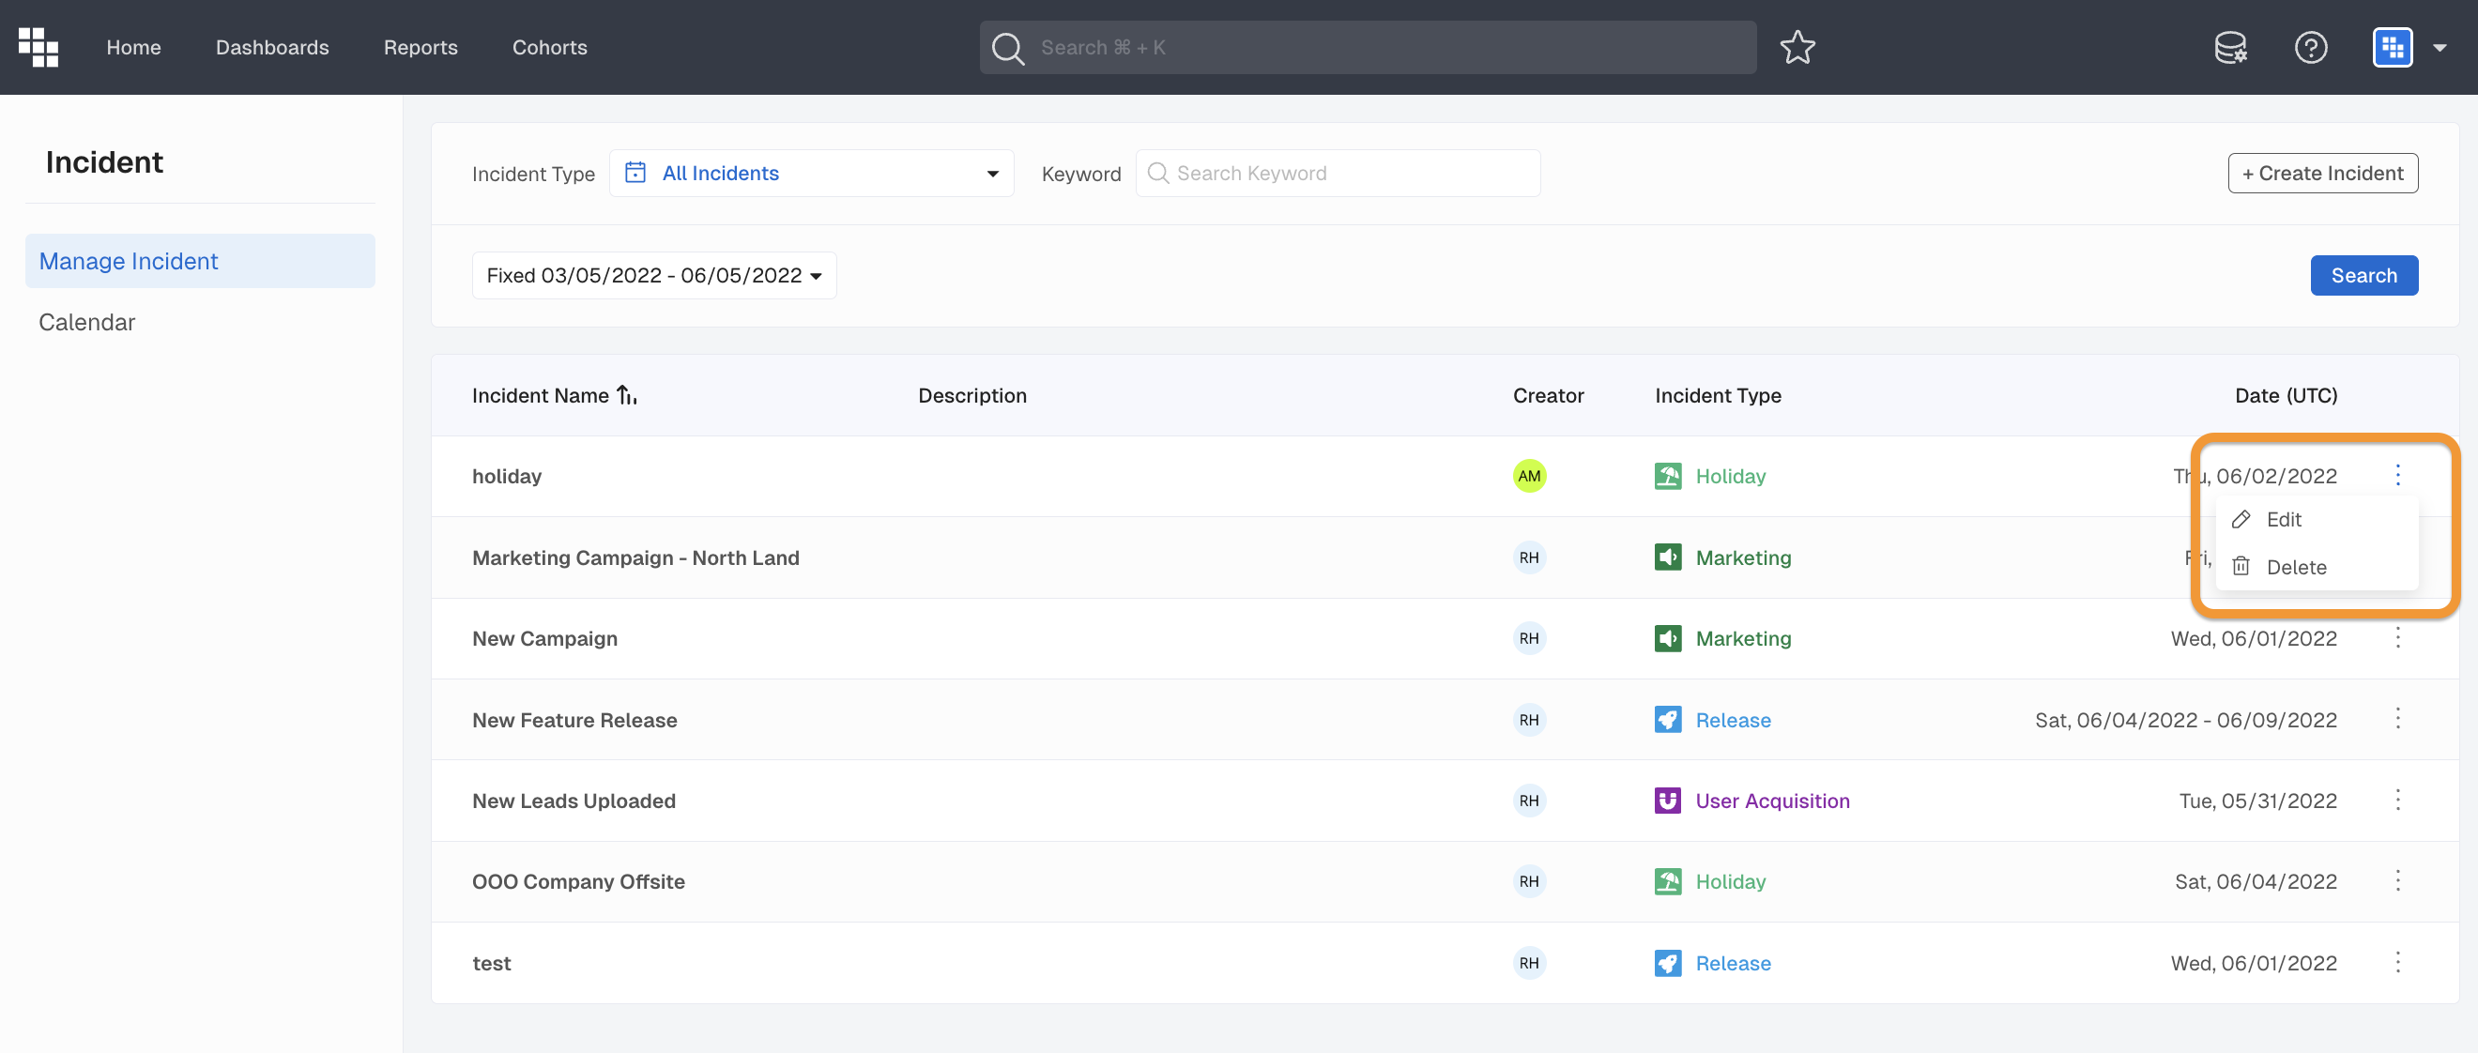This screenshot has height=1053, width=2478.
Task: Click the Date (UTC) column header
Action: click(x=2286, y=395)
